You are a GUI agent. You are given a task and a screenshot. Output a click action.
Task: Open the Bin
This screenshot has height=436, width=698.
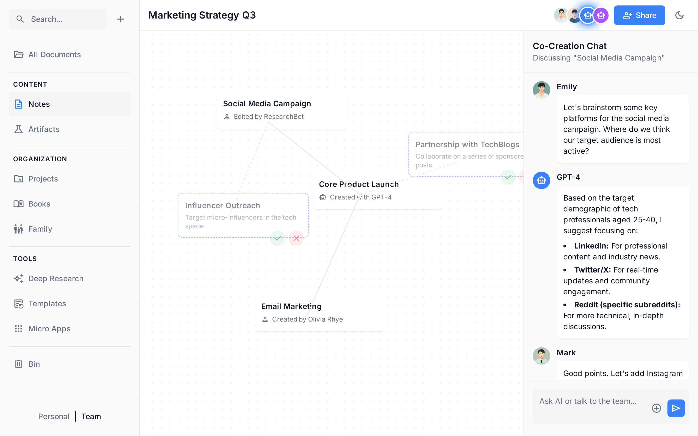pyautogui.click(x=34, y=364)
